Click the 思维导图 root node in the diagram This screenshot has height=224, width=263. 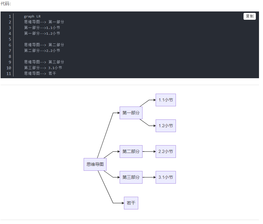(95, 164)
